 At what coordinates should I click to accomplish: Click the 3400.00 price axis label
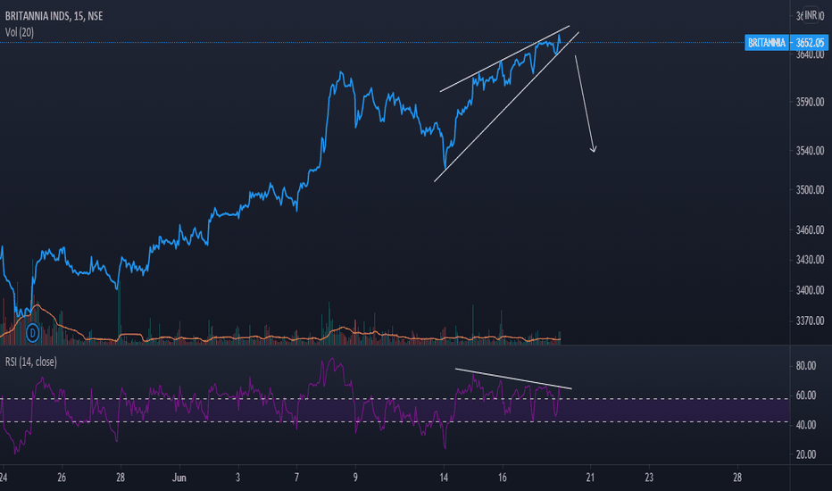tap(810, 290)
